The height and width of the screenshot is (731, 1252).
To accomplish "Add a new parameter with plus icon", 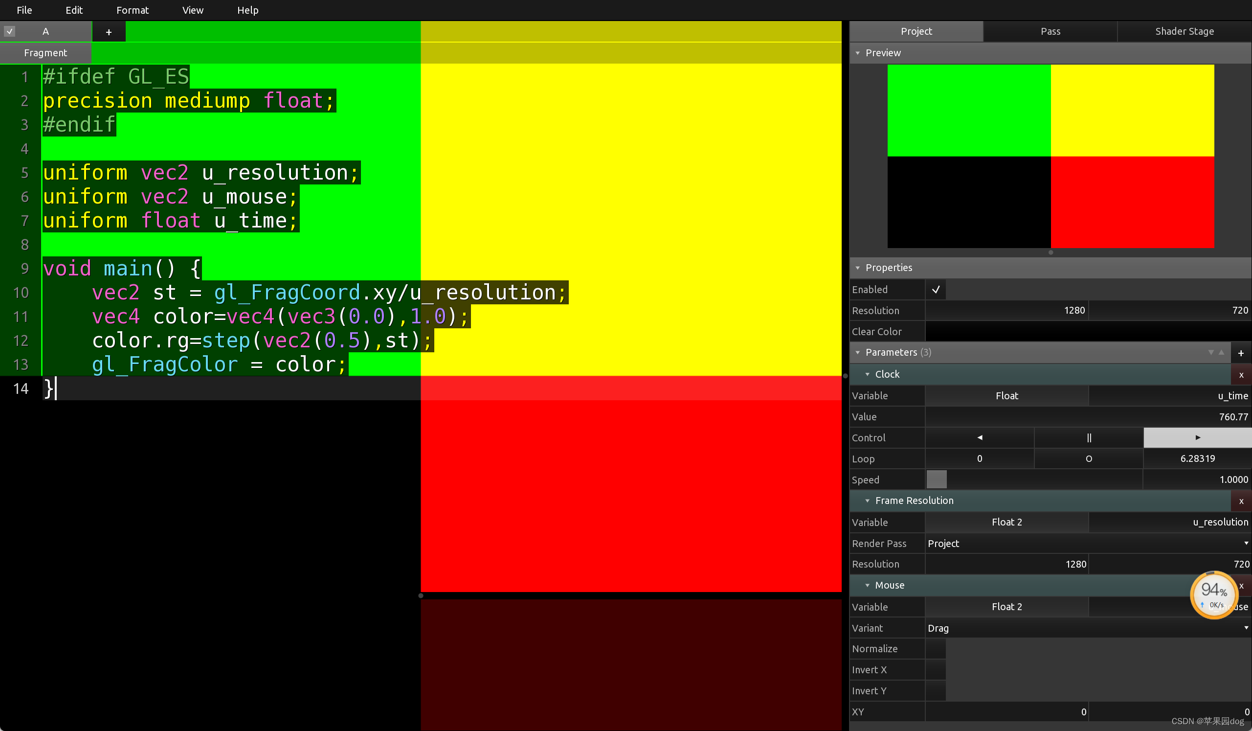I will click(1241, 353).
